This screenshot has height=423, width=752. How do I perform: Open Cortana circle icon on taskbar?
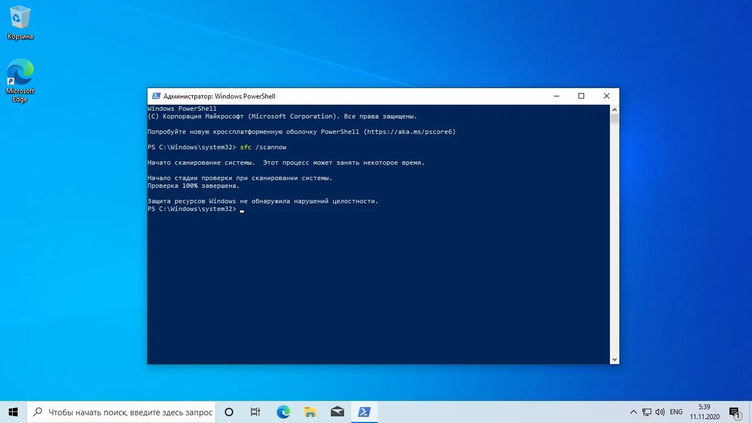click(229, 412)
